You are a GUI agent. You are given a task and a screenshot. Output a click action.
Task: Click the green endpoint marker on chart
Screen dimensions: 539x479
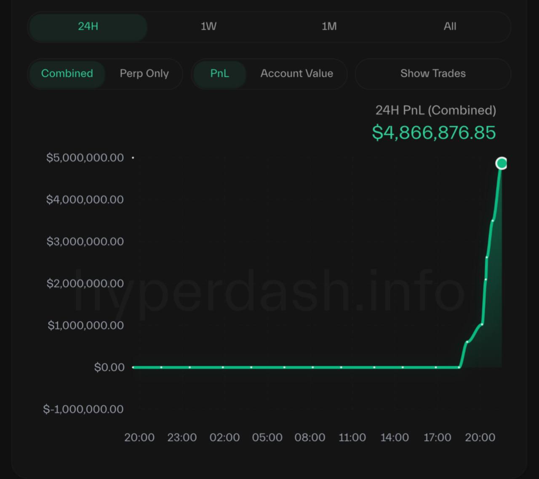(x=501, y=163)
